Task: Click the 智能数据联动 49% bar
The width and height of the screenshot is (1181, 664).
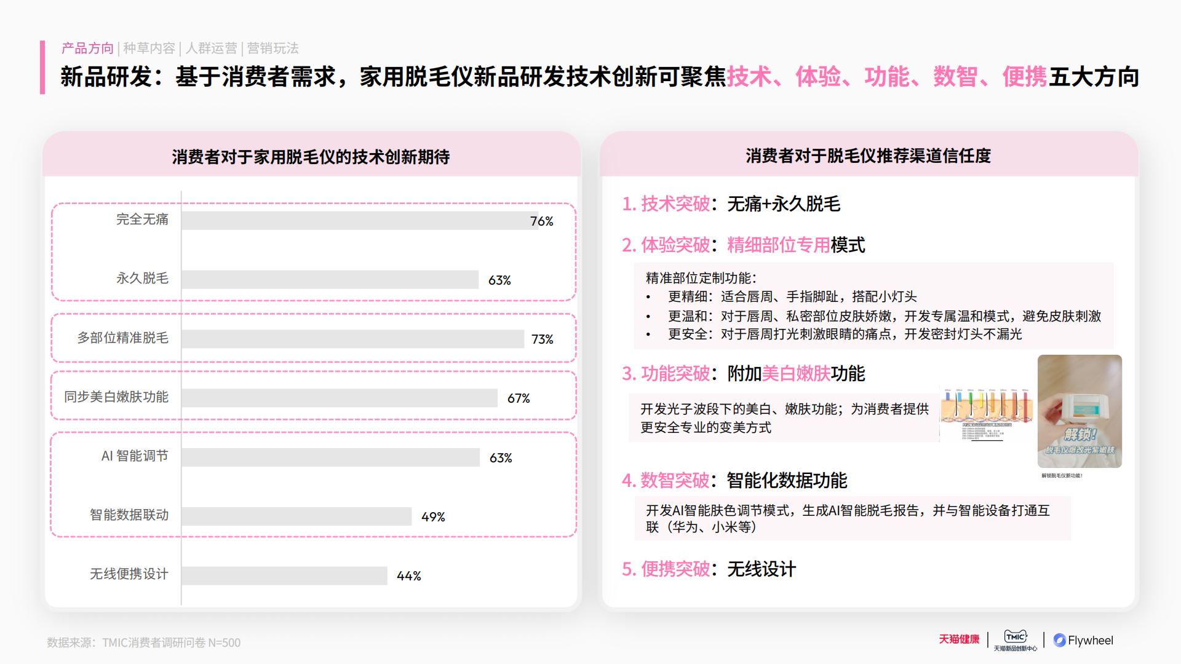Action: 296,516
